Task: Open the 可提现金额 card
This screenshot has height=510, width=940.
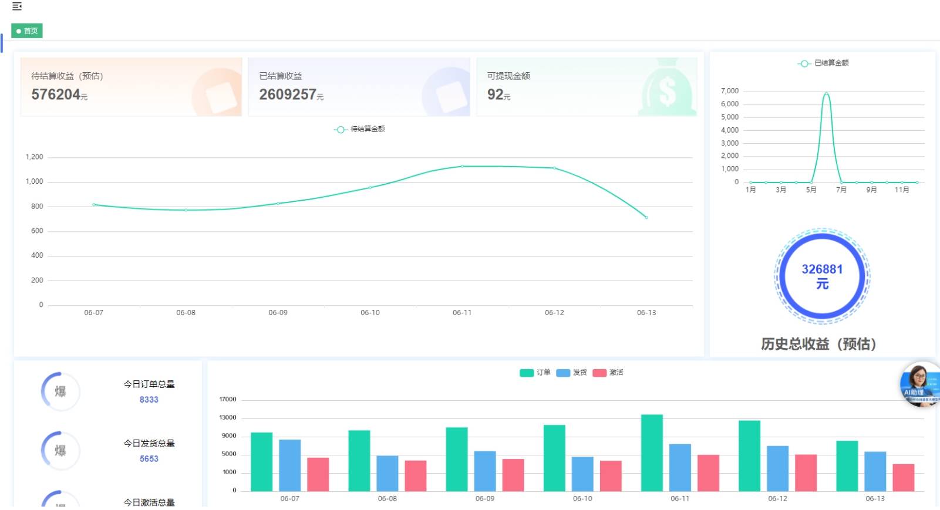Action: 587,87
